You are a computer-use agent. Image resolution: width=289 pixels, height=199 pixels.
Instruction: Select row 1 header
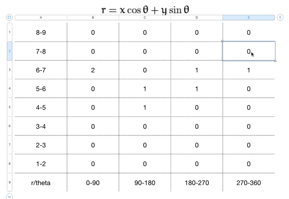tap(9, 32)
